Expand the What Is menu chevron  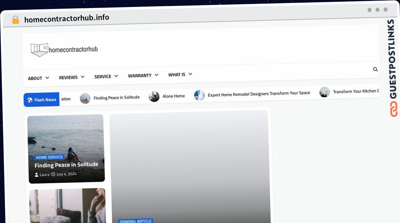click(x=190, y=74)
